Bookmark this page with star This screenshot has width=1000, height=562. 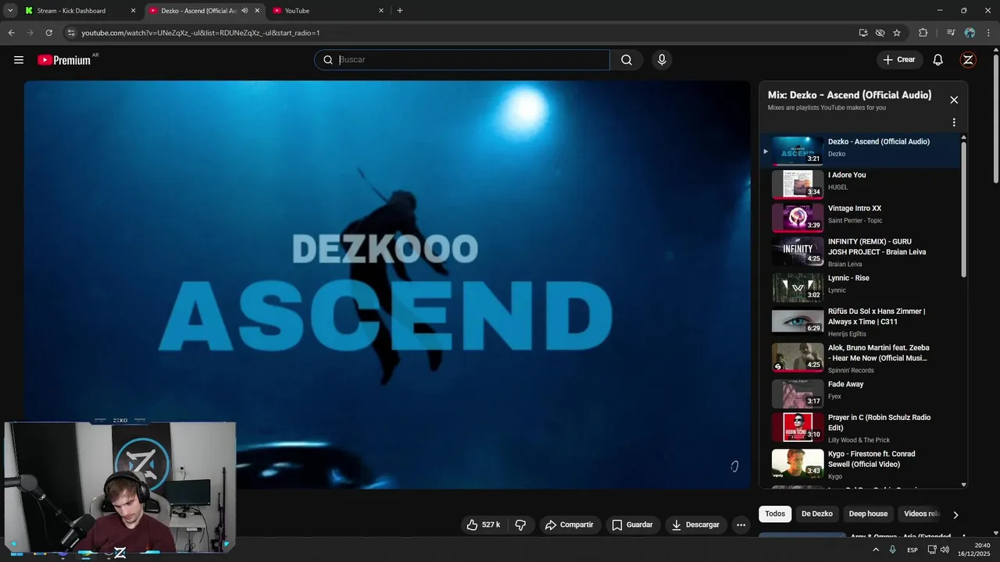click(x=897, y=33)
